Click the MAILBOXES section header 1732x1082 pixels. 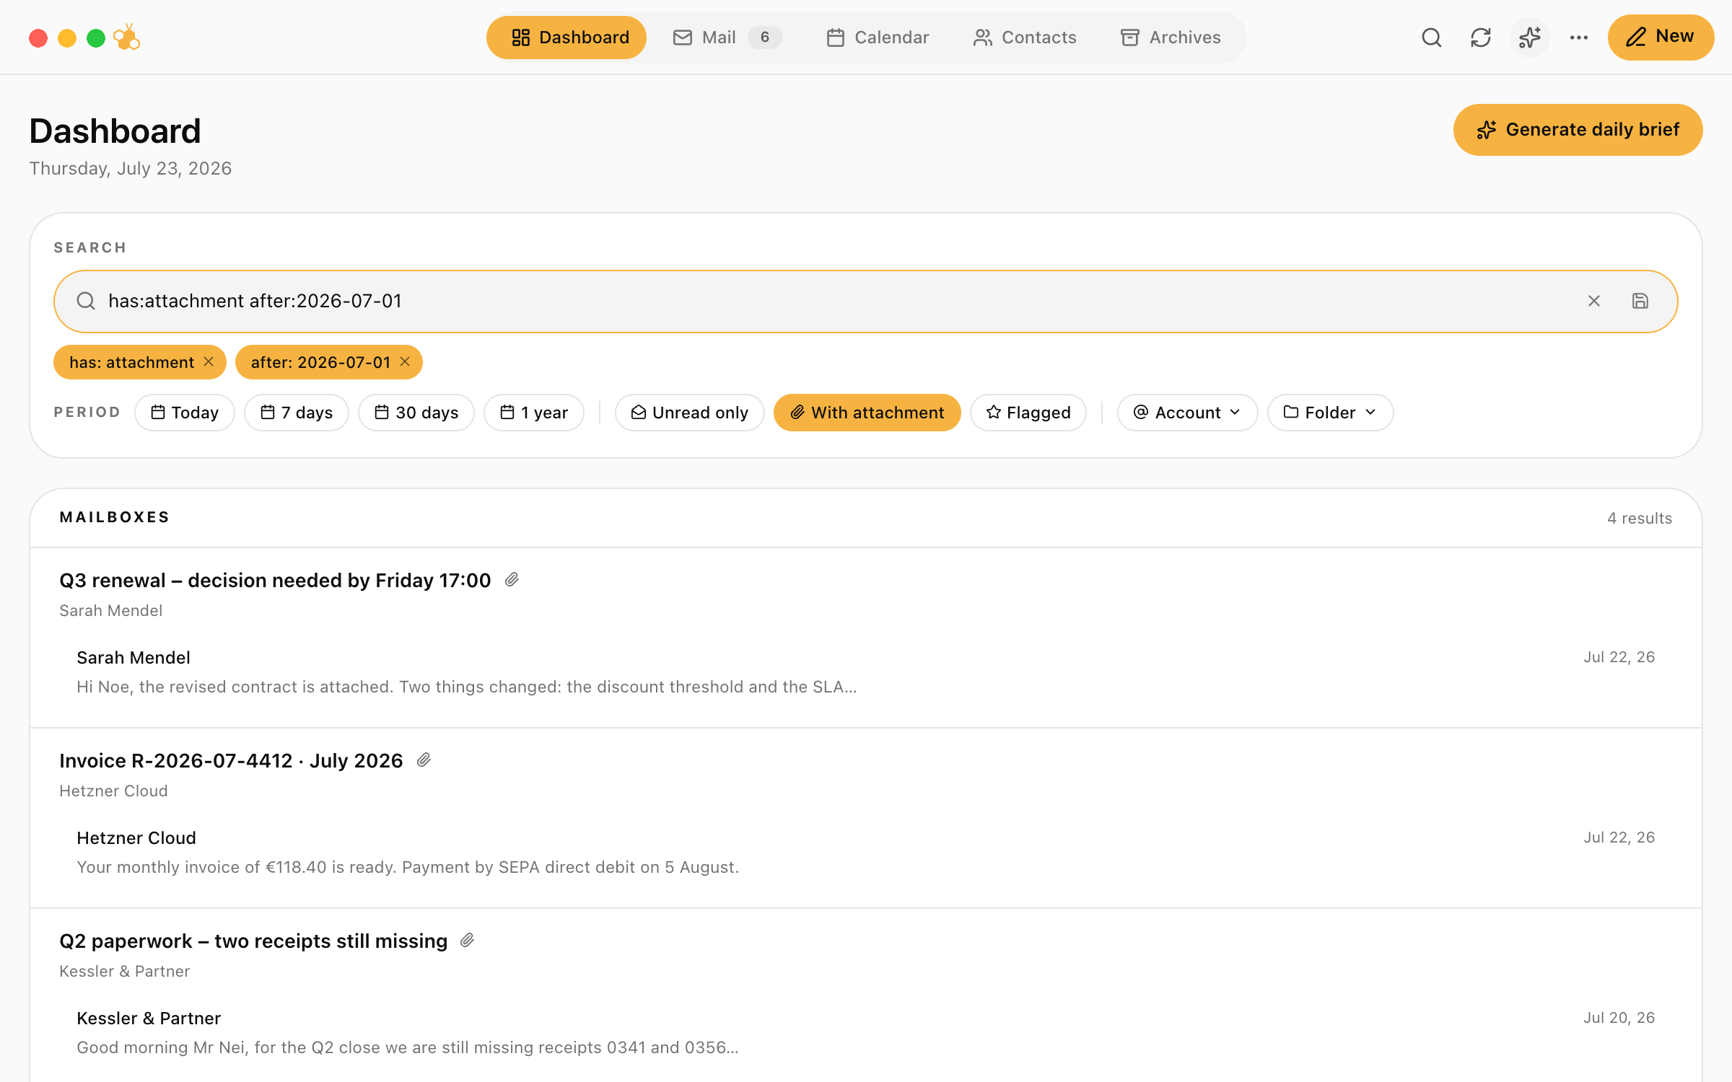[x=115, y=517]
